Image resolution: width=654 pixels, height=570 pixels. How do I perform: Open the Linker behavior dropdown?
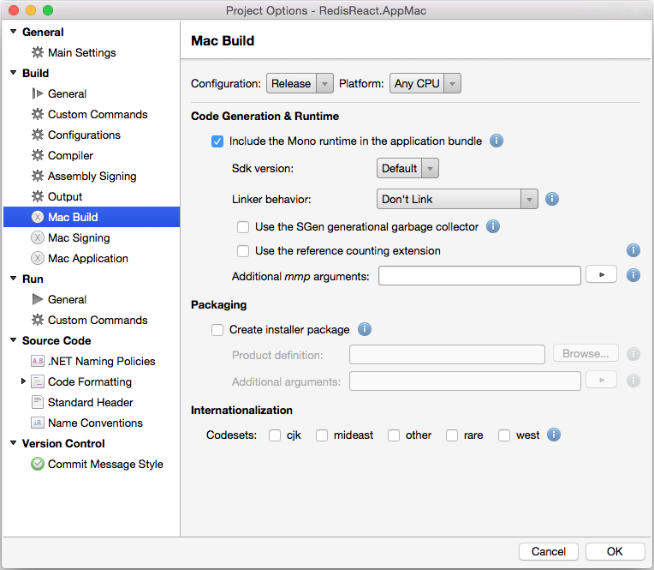coord(457,199)
